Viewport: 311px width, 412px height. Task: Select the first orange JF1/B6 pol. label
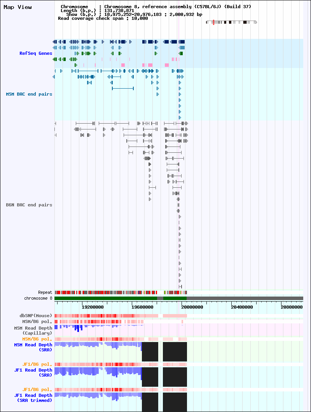click(x=37, y=364)
